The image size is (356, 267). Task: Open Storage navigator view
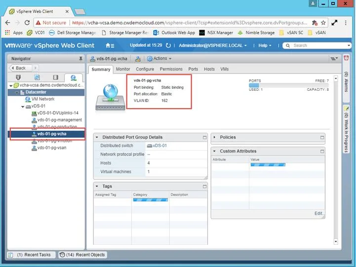pyautogui.click(x=55, y=77)
